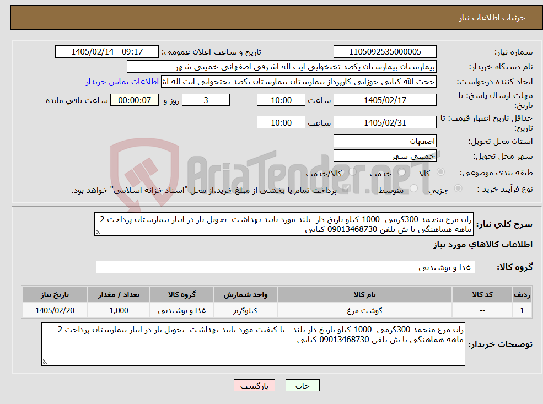This screenshot has width=543, height=404.
Task: Select the کالا/خدمت radio button
Action: point(352,172)
